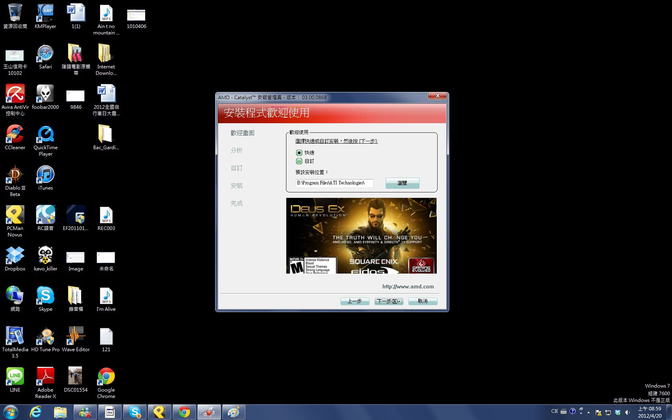Open Windows Explorer from the taskbar

point(60,412)
